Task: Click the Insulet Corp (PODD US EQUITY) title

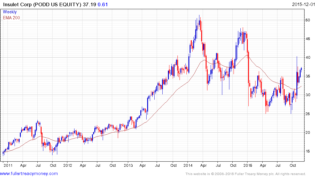Action: (x=42, y=4)
